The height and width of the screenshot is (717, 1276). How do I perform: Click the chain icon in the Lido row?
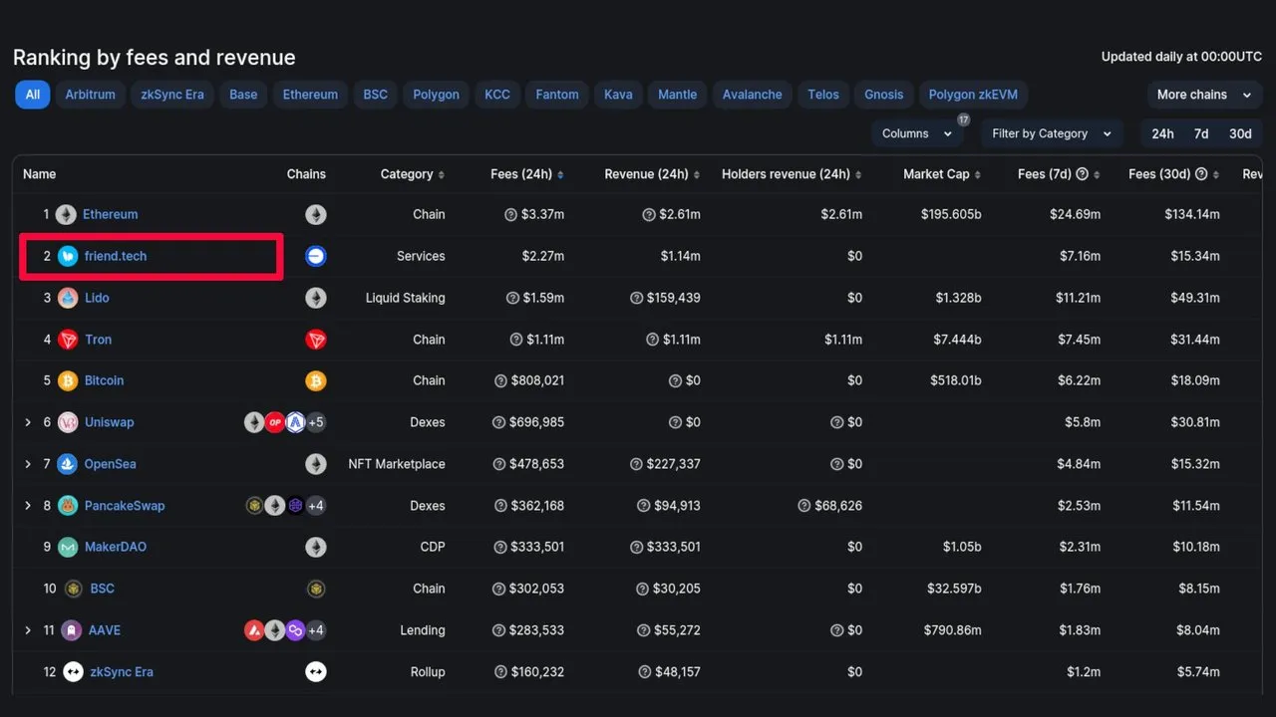(316, 298)
